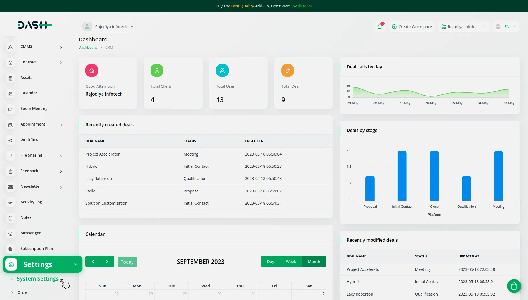The image size is (528, 300).
Task: Open the Notes menu item
Action: pyautogui.click(x=26, y=217)
